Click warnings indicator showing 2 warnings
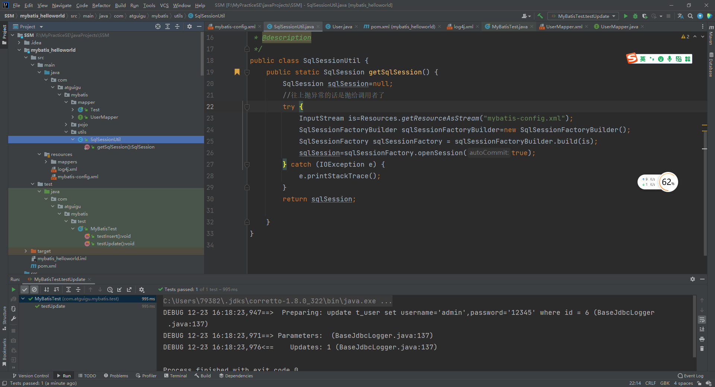 pyautogui.click(x=685, y=36)
